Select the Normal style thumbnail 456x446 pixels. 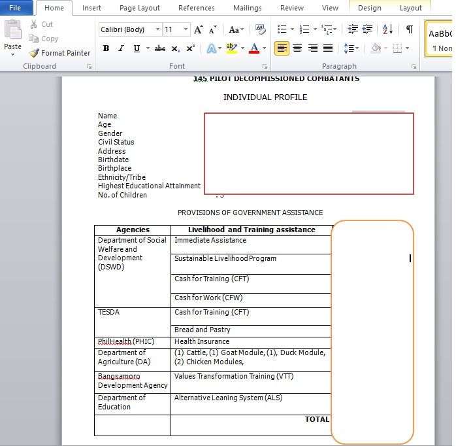tap(440, 39)
